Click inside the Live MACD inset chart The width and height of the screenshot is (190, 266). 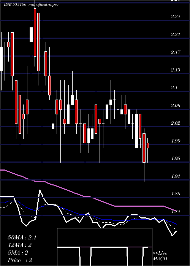104,247
